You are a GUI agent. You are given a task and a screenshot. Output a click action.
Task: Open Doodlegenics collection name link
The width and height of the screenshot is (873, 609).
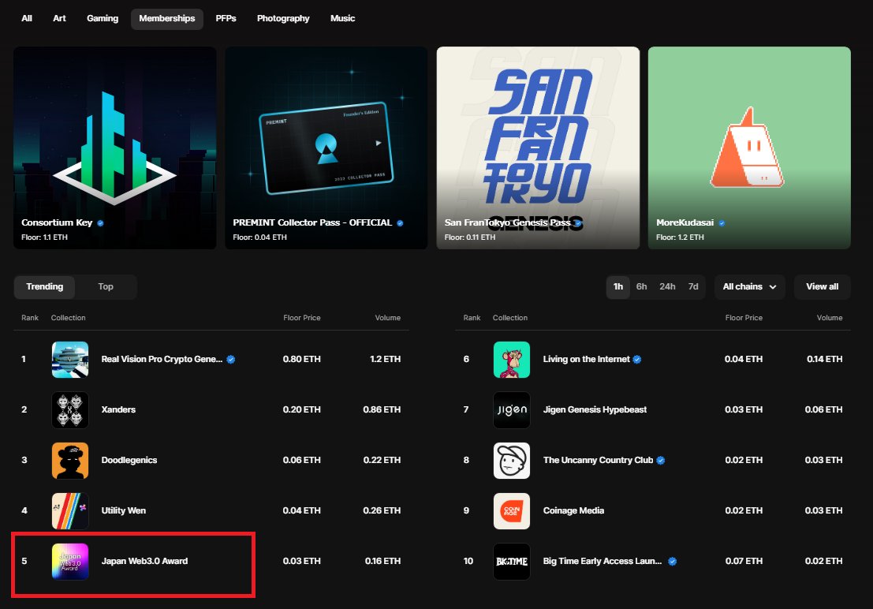click(x=129, y=460)
